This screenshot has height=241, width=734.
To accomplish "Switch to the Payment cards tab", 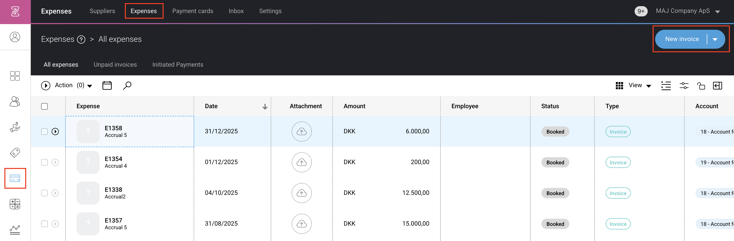I will (x=193, y=11).
